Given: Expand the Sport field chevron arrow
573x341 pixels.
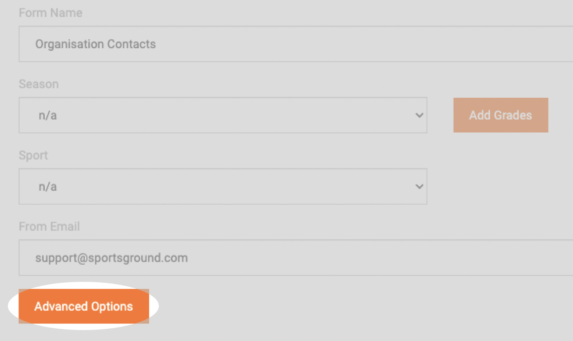Looking at the screenshot, I should pyautogui.click(x=419, y=186).
